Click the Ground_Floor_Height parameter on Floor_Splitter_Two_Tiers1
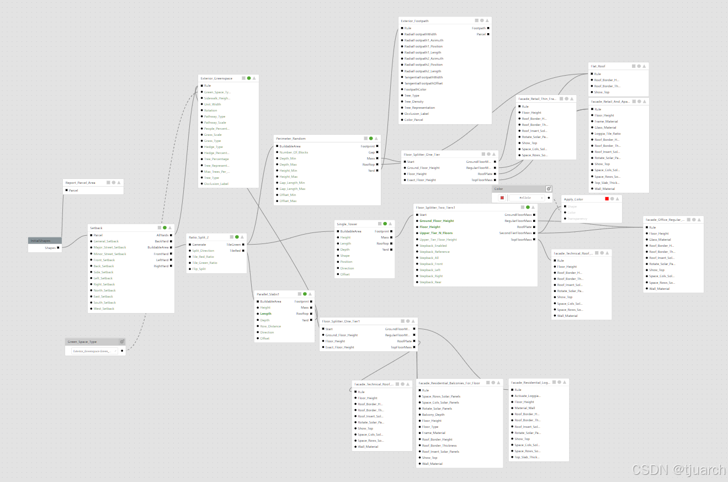728x482 pixels. coord(437,221)
